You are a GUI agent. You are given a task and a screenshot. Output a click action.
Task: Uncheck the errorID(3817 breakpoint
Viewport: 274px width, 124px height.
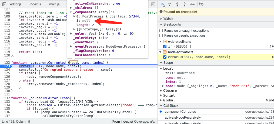pyautogui.click(x=165, y=57)
